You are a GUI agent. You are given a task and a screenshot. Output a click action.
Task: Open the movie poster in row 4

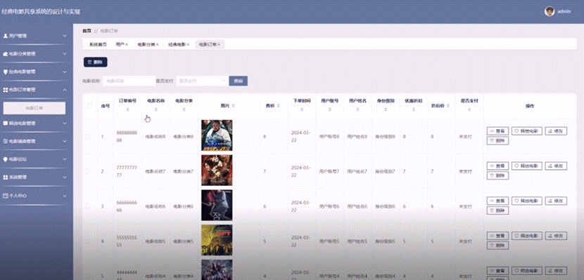[217, 240]
